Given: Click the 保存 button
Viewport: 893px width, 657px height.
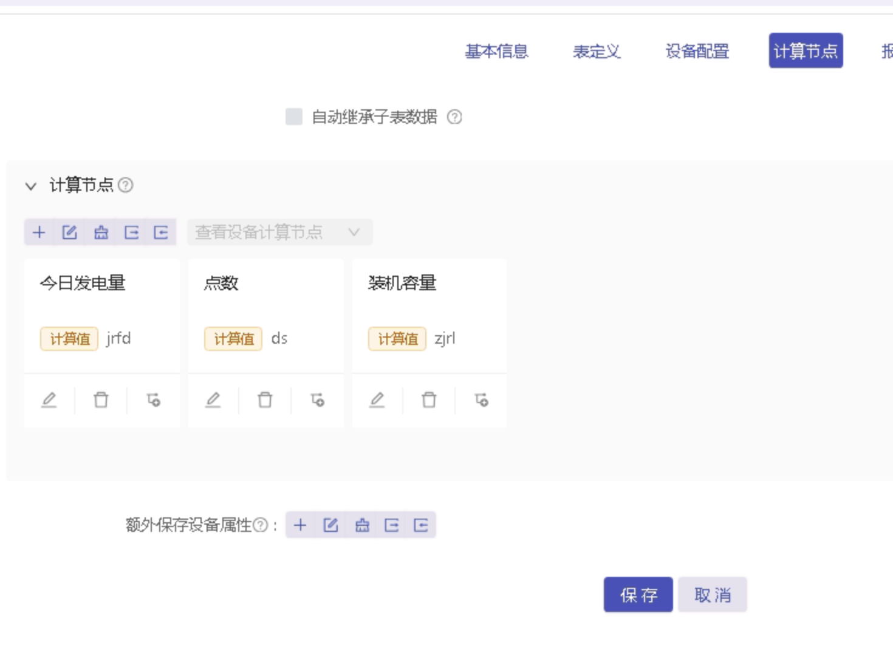Looking at the screenshot, I should [x=638, y=594].
